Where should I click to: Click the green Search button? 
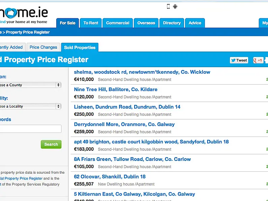[51, 144]
